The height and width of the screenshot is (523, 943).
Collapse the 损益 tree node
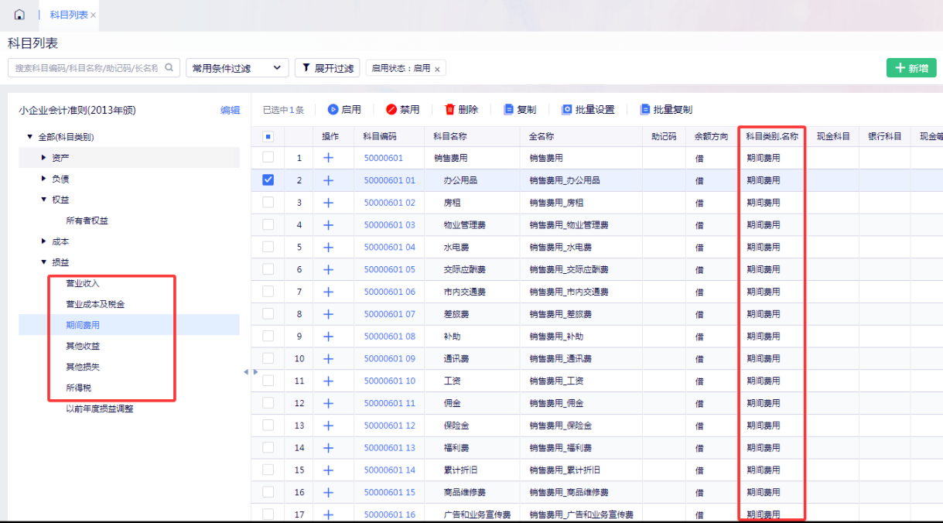click(x=43, y=262)
